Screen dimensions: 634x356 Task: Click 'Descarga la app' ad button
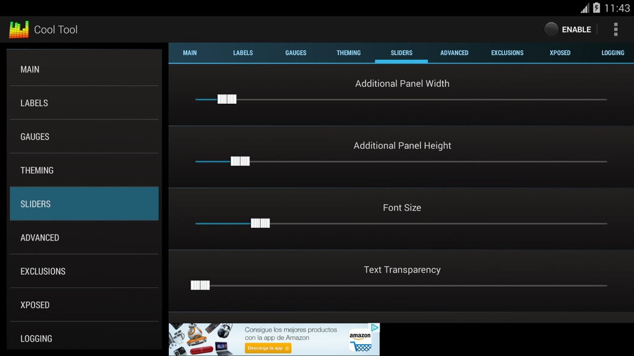pos(267,348)
